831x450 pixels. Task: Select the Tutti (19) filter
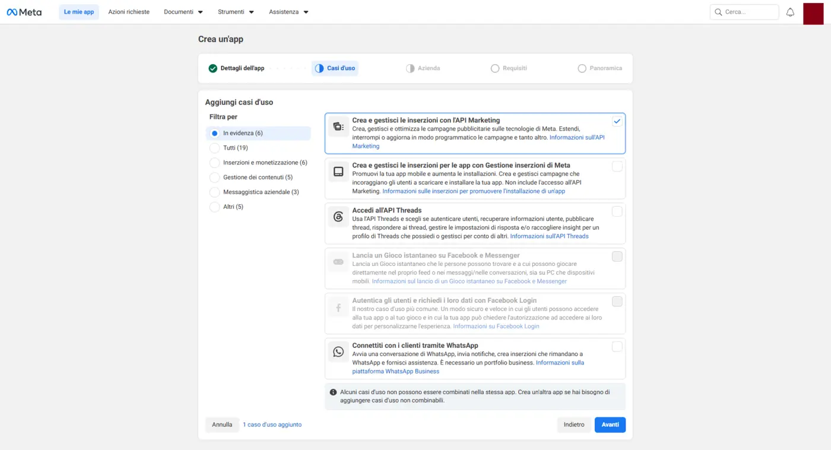(x=258, y=148)
